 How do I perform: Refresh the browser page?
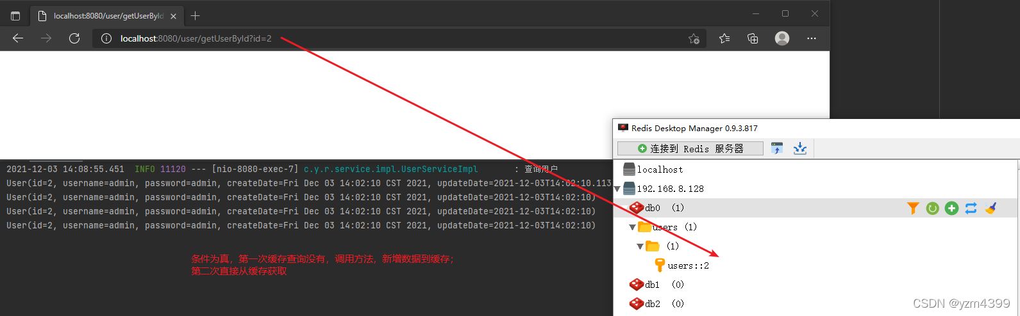74,38
